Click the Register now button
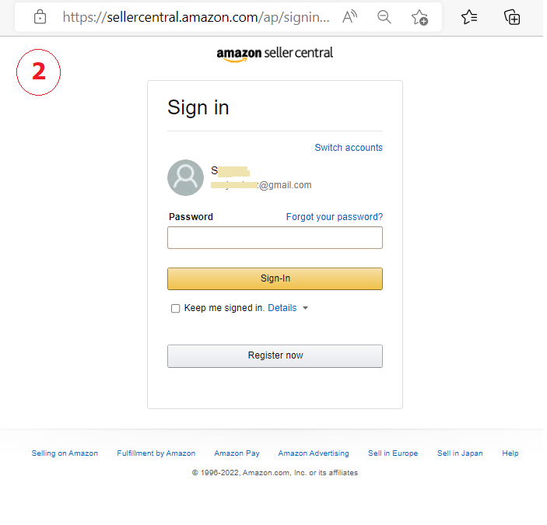 pyautogui.click(x=275, y=355)
